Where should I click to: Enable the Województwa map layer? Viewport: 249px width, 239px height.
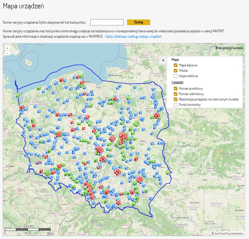(x=175, y=76)
